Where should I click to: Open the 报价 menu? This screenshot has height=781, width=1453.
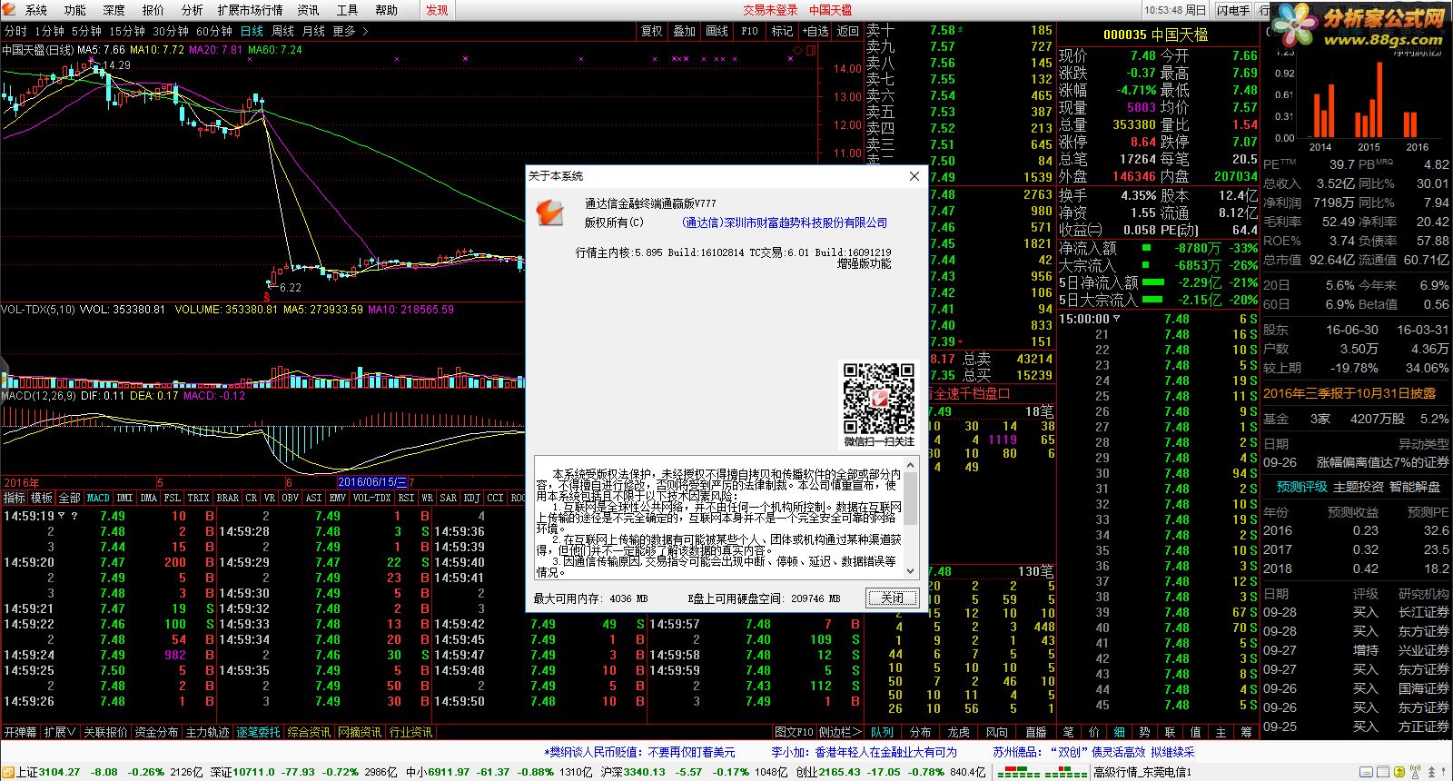point(153,10)
